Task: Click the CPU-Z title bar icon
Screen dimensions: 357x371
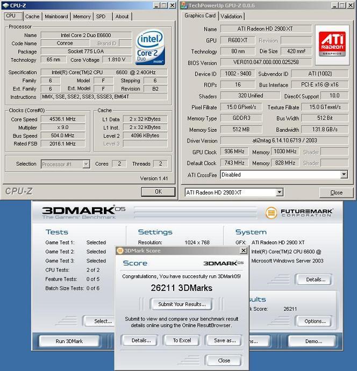Action: 6,5
